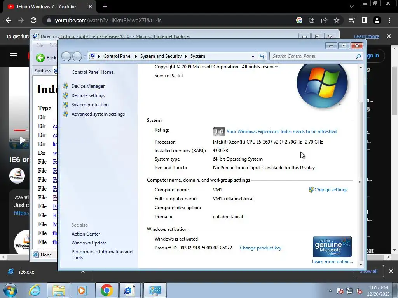Click the System breadcrumb segment
Viewport: 398px width, 298px height.
[198, 56]
